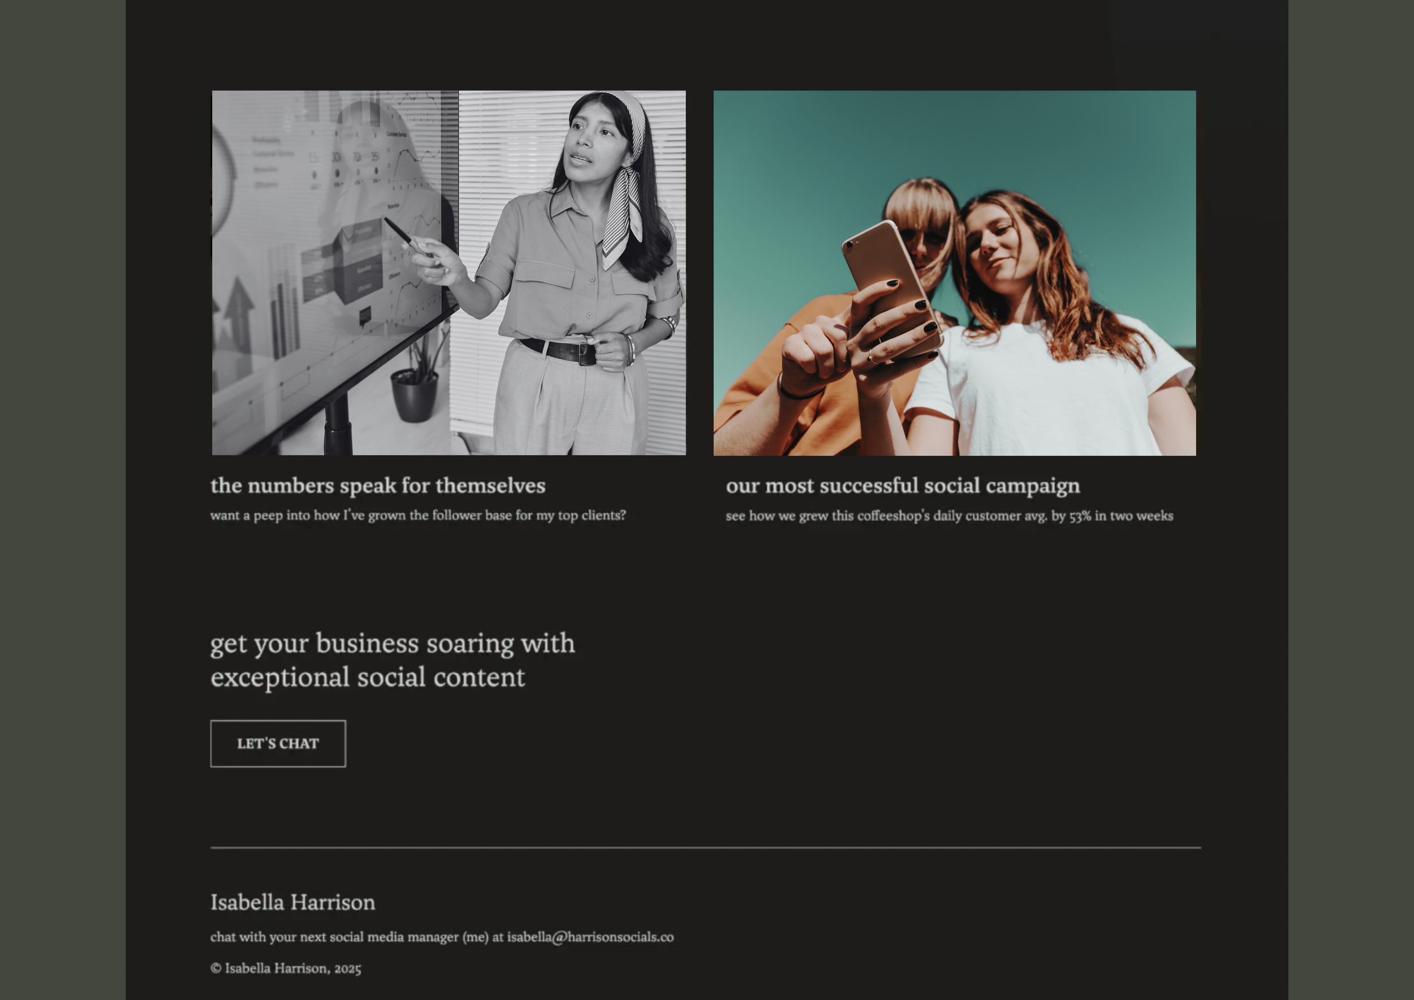Viewport: 1414px width, 1000px height.
Task: Click "the numbers speak for themselves" heading
Action: tap(377, 486)
